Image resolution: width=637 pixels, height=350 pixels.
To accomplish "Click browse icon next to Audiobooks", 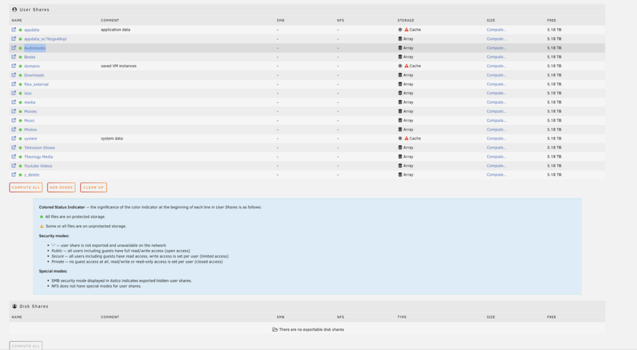I will point(14,48).
